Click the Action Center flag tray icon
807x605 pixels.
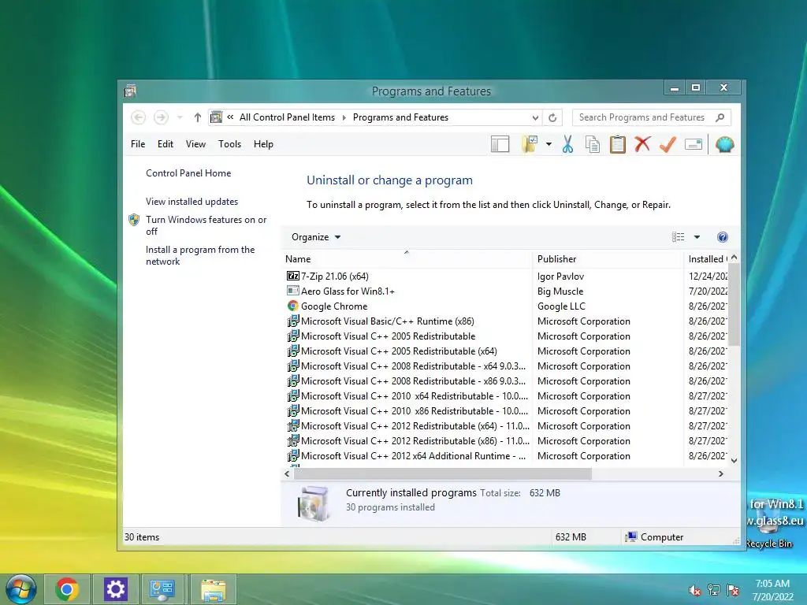(733, 590)
